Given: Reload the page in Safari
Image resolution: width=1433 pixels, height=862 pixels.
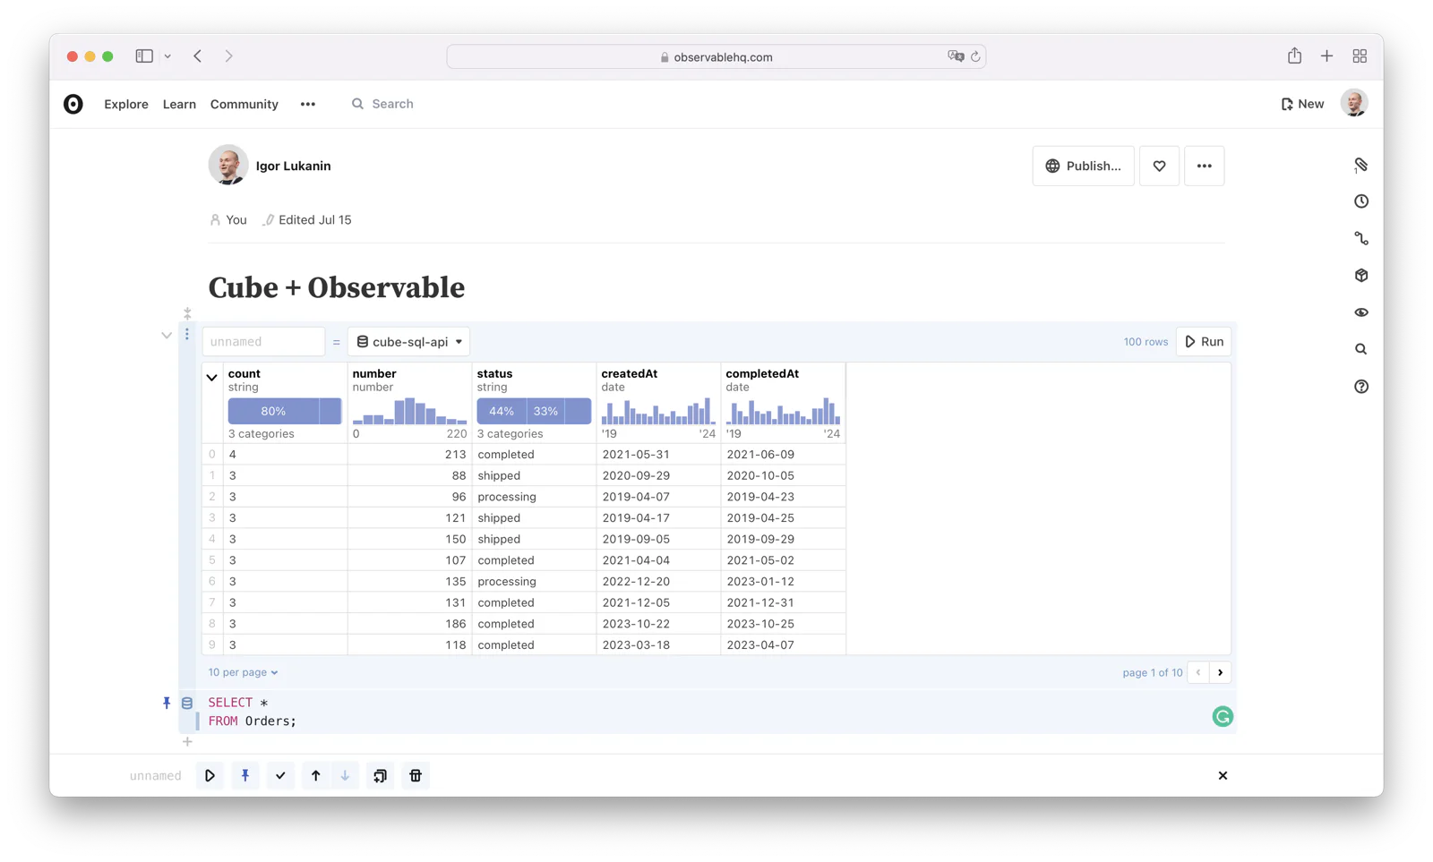Looking at the screenshot, I should pos(975,56).
